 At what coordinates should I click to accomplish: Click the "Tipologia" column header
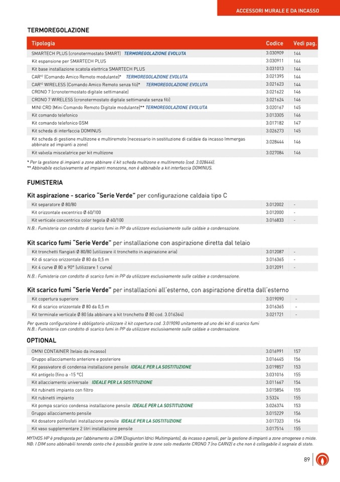pos(43,43)
